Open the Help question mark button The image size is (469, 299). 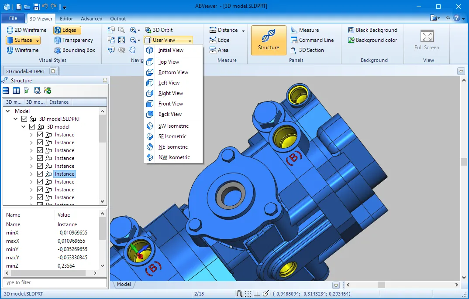(x=456, y=18)
